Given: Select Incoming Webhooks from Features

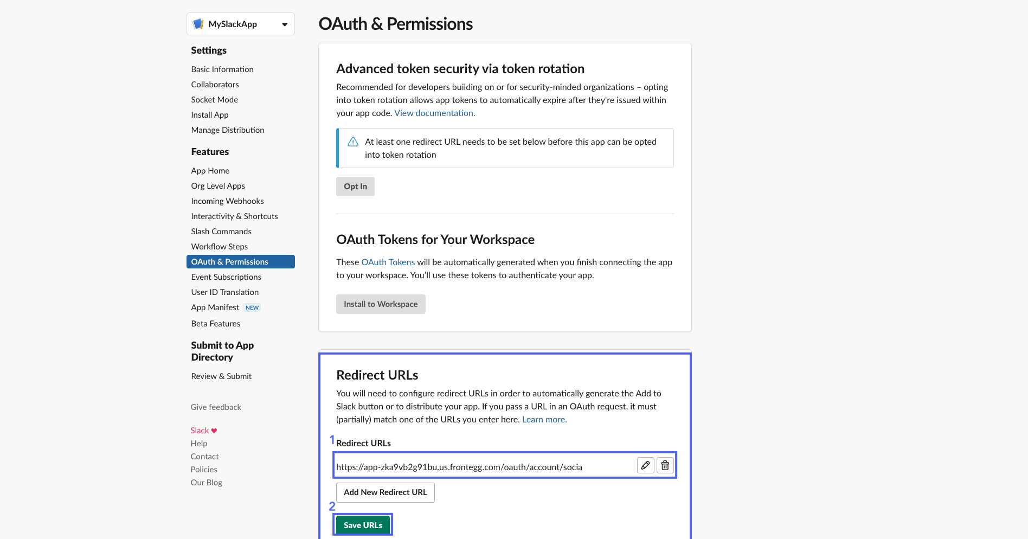Looking at the screenshot, I should [227, 201].
